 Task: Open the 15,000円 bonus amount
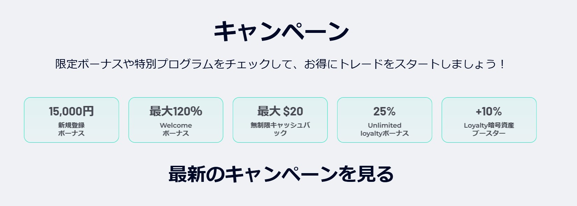[71, 112]
